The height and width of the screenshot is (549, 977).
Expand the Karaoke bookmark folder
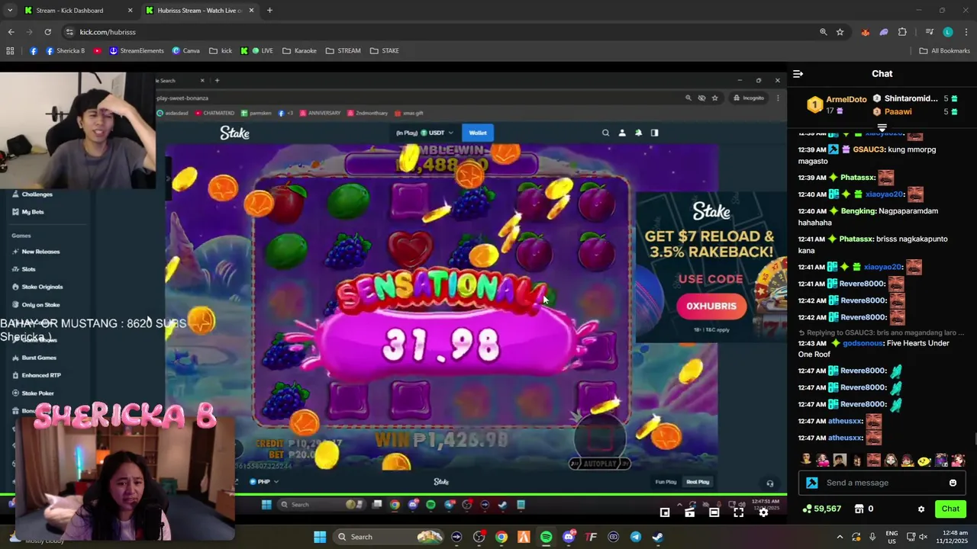tap(299, 51)
